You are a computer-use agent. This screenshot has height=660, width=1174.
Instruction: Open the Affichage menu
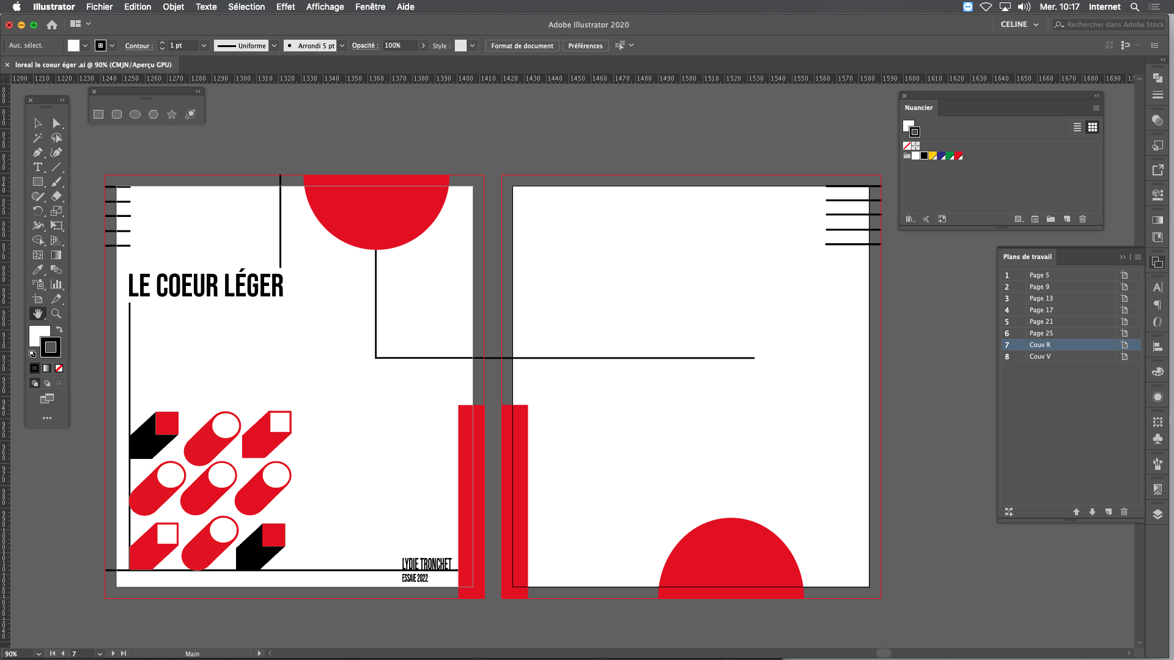[x=325, y=7]
